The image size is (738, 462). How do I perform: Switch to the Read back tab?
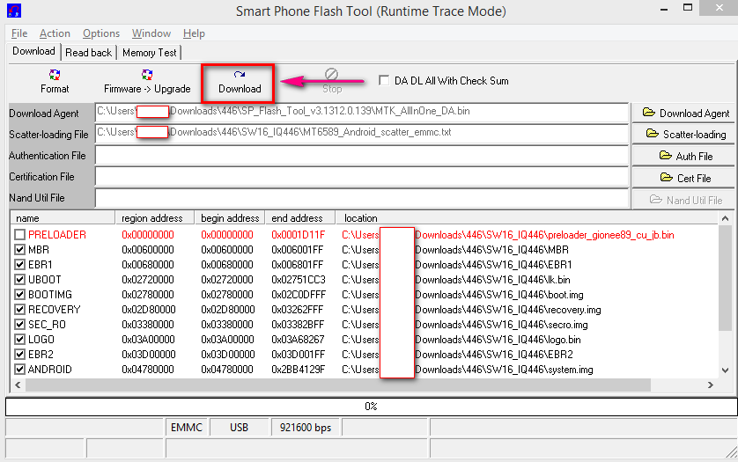(x=88, y=53)
